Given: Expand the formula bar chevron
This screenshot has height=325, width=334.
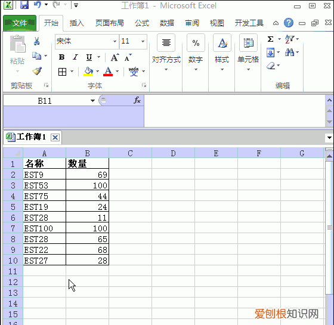Looking at the screenshot, I should pos(329,100).
